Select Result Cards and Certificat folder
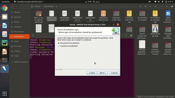The height and width of the screenshot is (98, 175). tap(142, 33)
